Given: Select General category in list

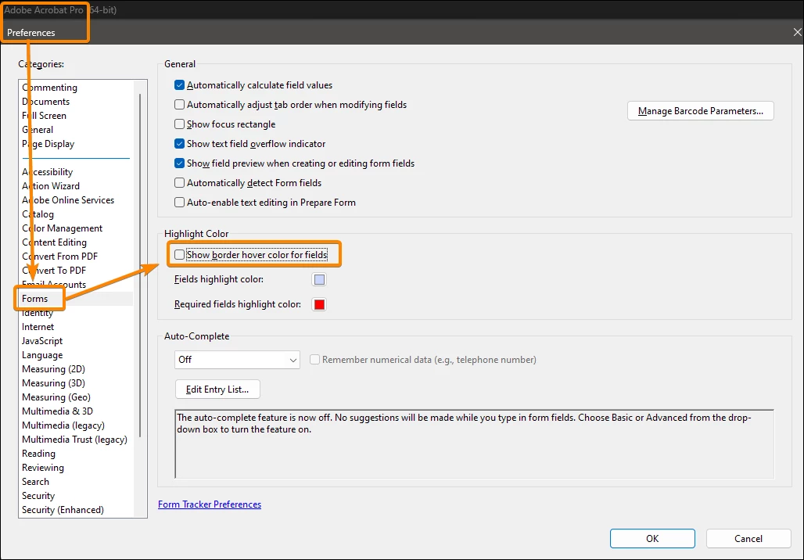Looking at the screenshot, I should point(38,130).
